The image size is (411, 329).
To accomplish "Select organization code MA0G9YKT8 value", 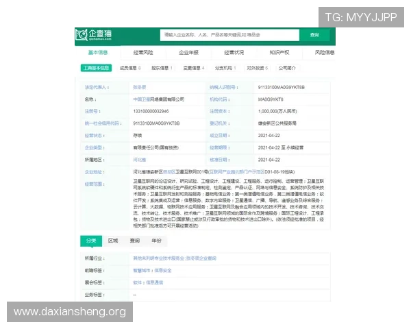I will pos(271,99).
